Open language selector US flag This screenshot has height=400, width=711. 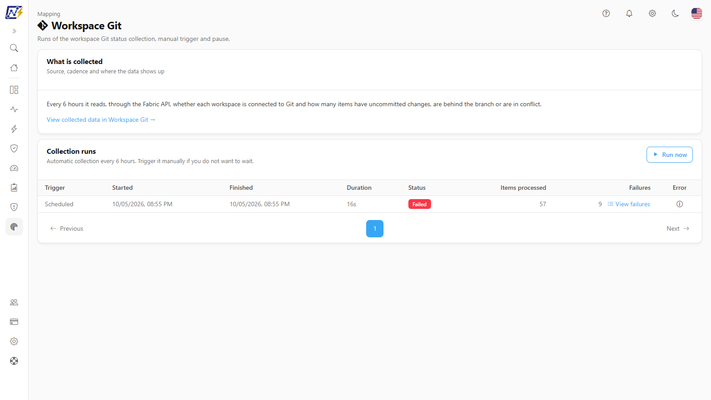(697, 13)
